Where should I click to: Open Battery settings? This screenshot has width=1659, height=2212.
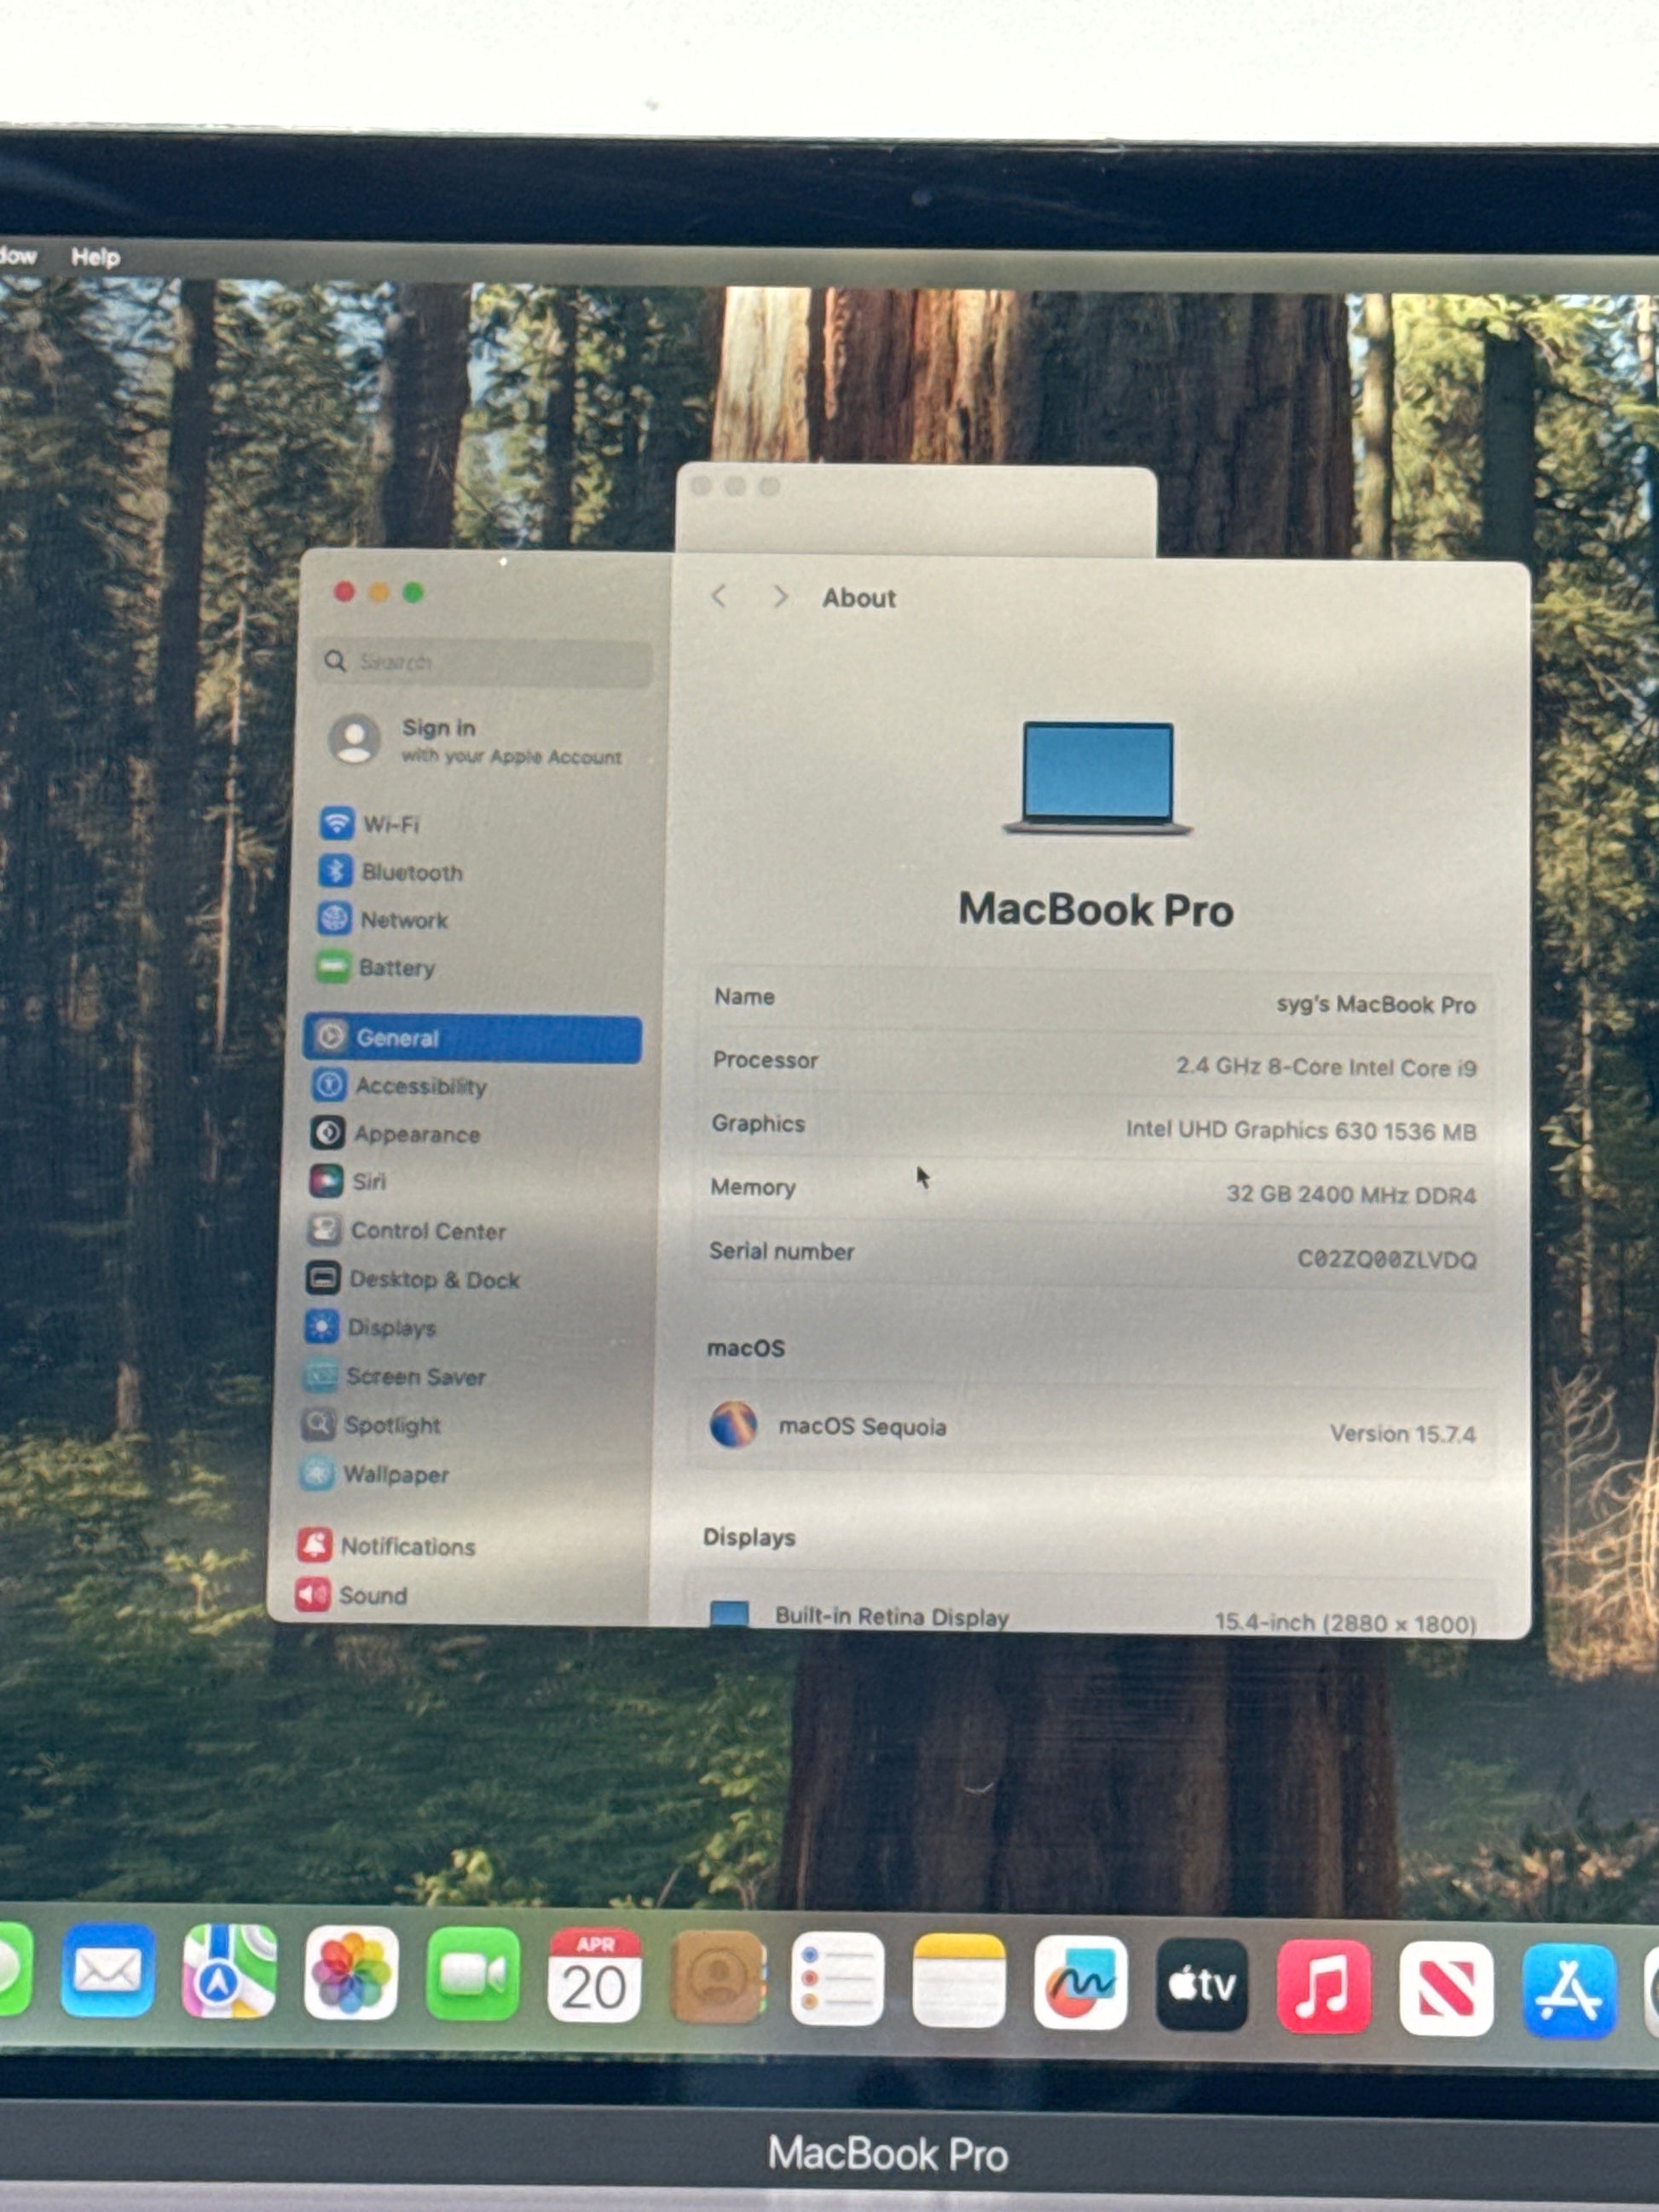396,968
